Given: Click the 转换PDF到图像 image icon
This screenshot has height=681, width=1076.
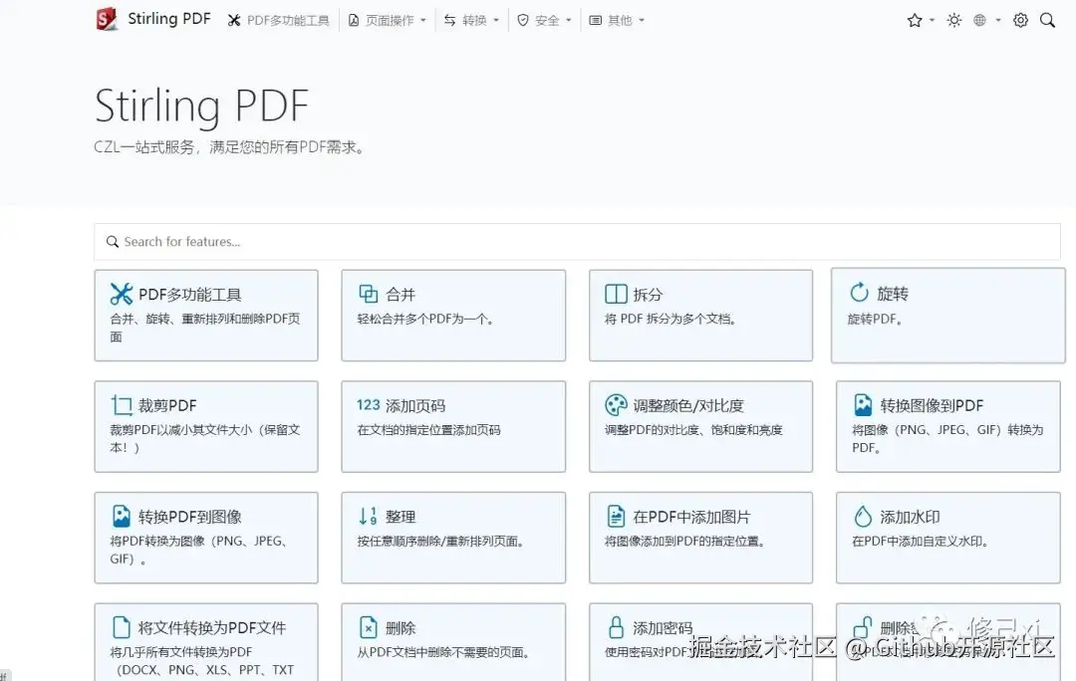Looking at the screenshot, I should [x=122, y=516].
